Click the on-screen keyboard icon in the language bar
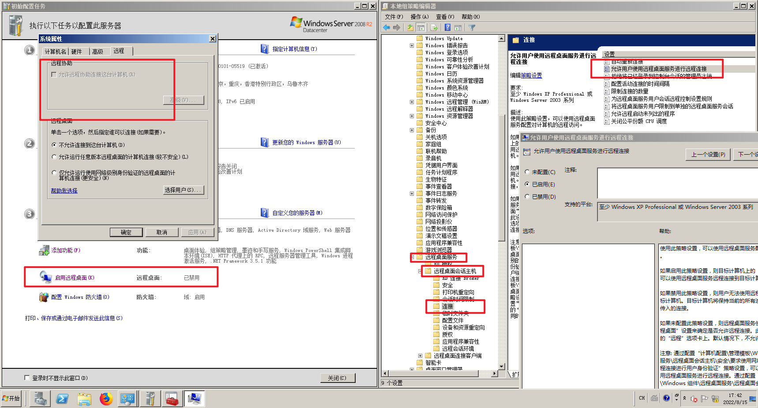Viewport: 758px width, 408px height. pos(654,398)
